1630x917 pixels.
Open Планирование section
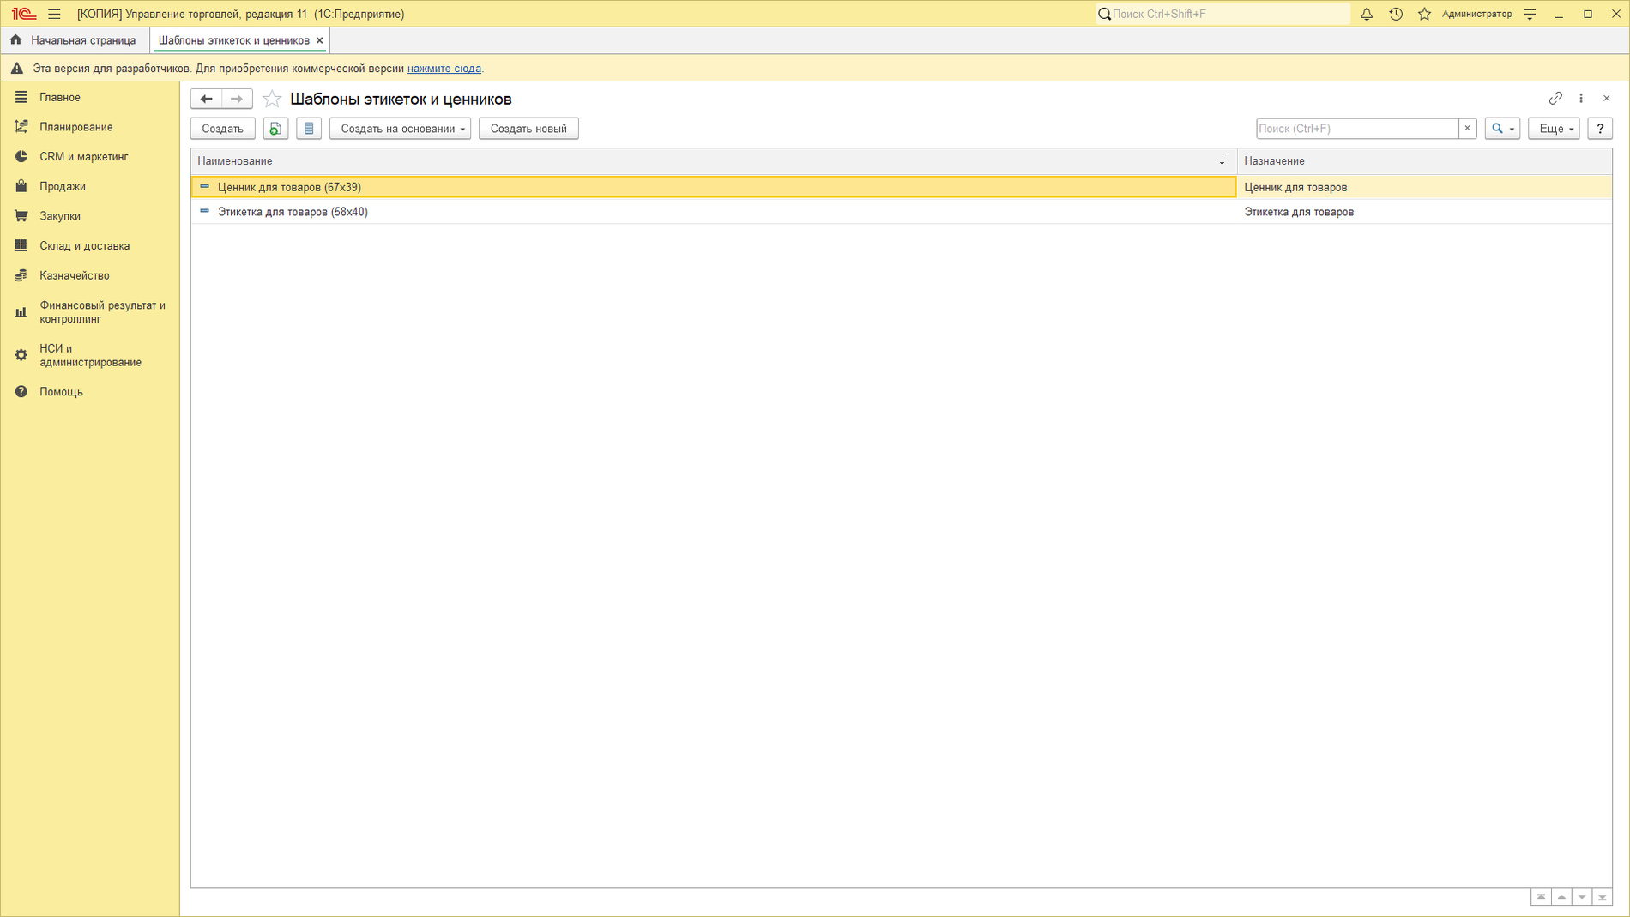pos(90,127)
